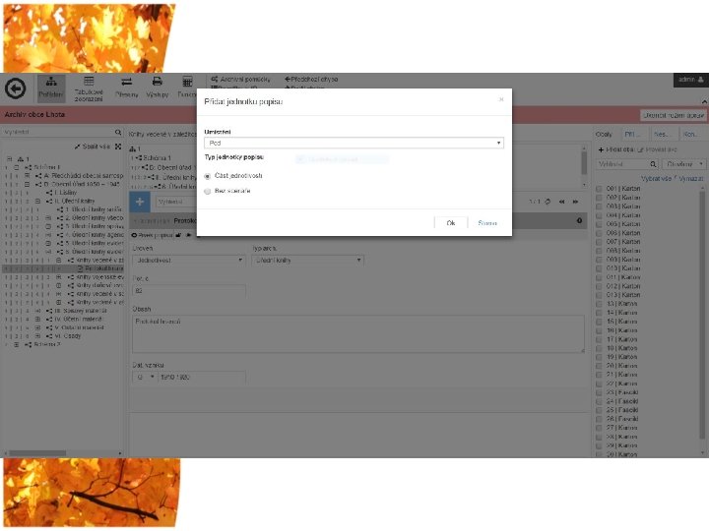The height and width of the screenshot is (531, 709).
Task: Open the Dat. vzniku calendar-type dropdown
Action: [145, 377]
